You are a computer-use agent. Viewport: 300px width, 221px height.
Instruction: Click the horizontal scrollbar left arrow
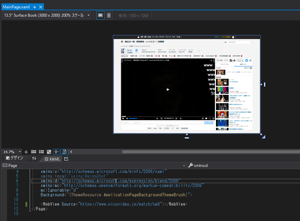point(71,152)
